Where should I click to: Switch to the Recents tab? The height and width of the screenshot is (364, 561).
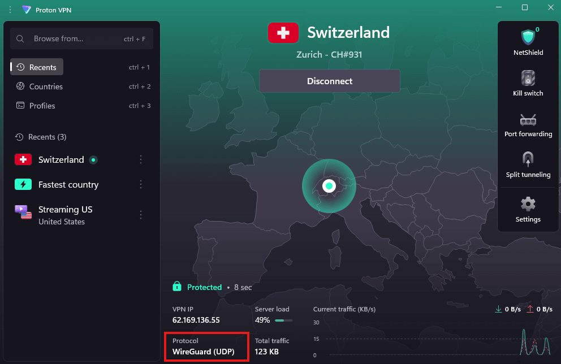pos(37,67)
